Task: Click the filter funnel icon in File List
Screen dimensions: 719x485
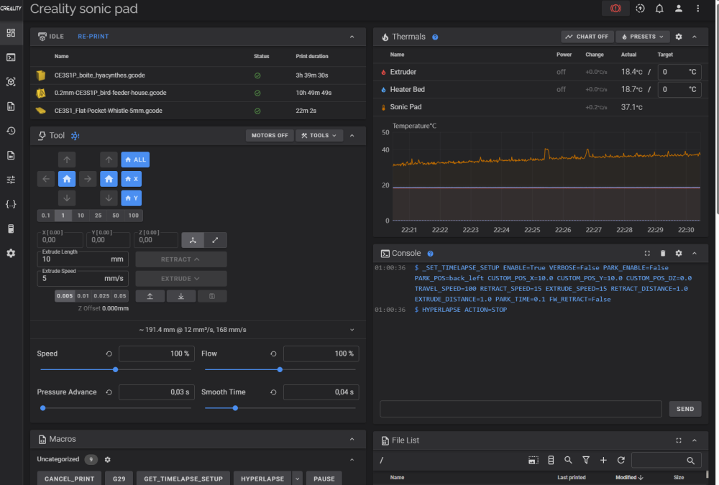Action: (586, 460)
